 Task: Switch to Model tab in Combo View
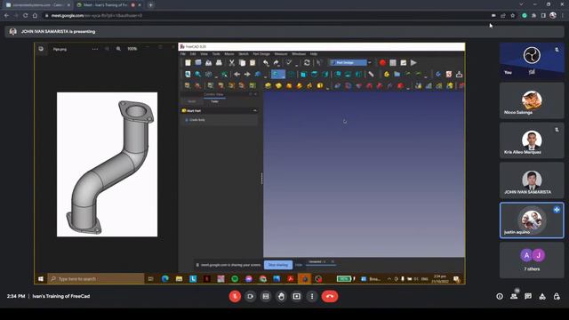click(192, 101)
